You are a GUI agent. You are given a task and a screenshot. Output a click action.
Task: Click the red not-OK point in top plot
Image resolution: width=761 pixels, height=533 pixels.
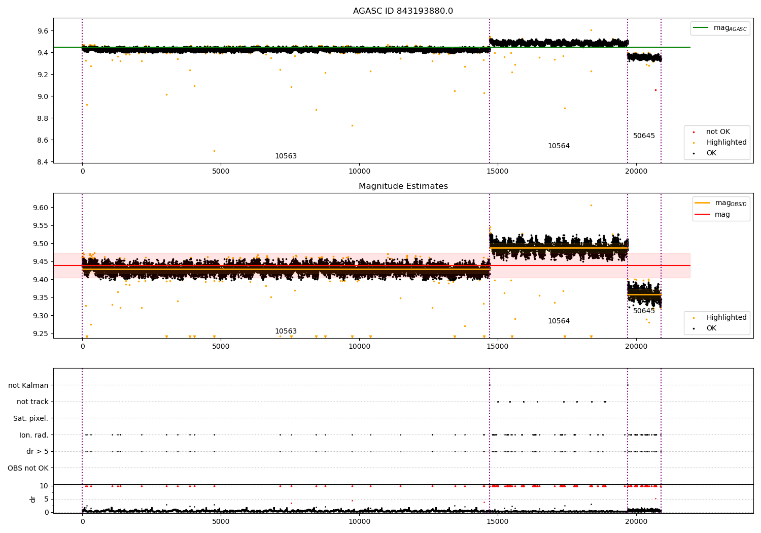655,90
